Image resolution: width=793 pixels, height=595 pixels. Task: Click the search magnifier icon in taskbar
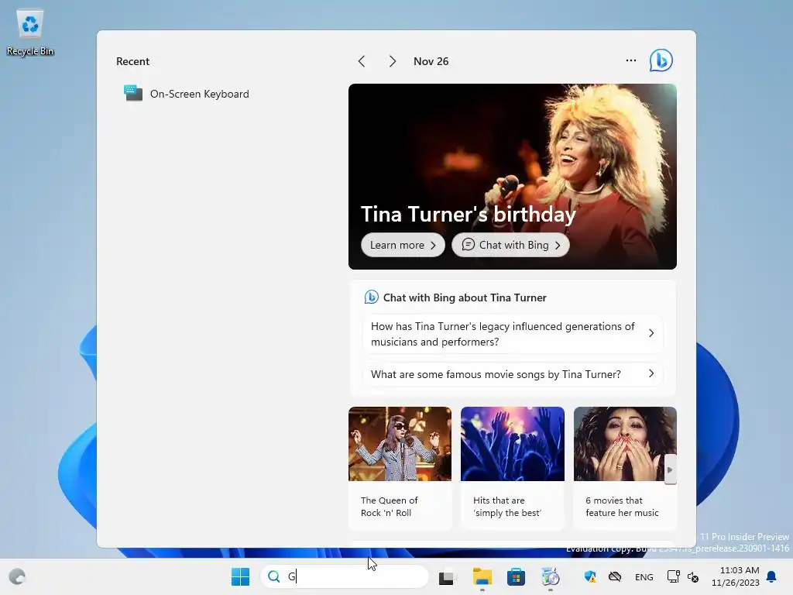[x=273, y=576]
